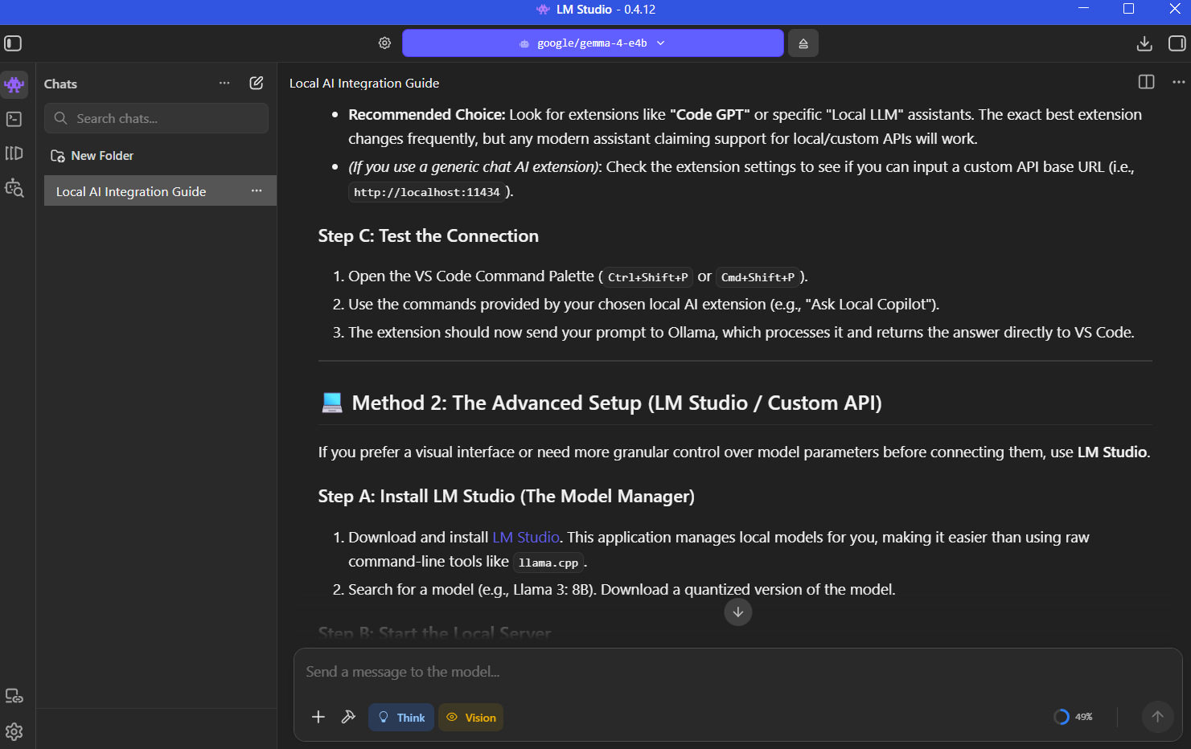Click the Step A: Install LM Studio heading
This screenshot has width=1191, height=749.
(507, 497)
